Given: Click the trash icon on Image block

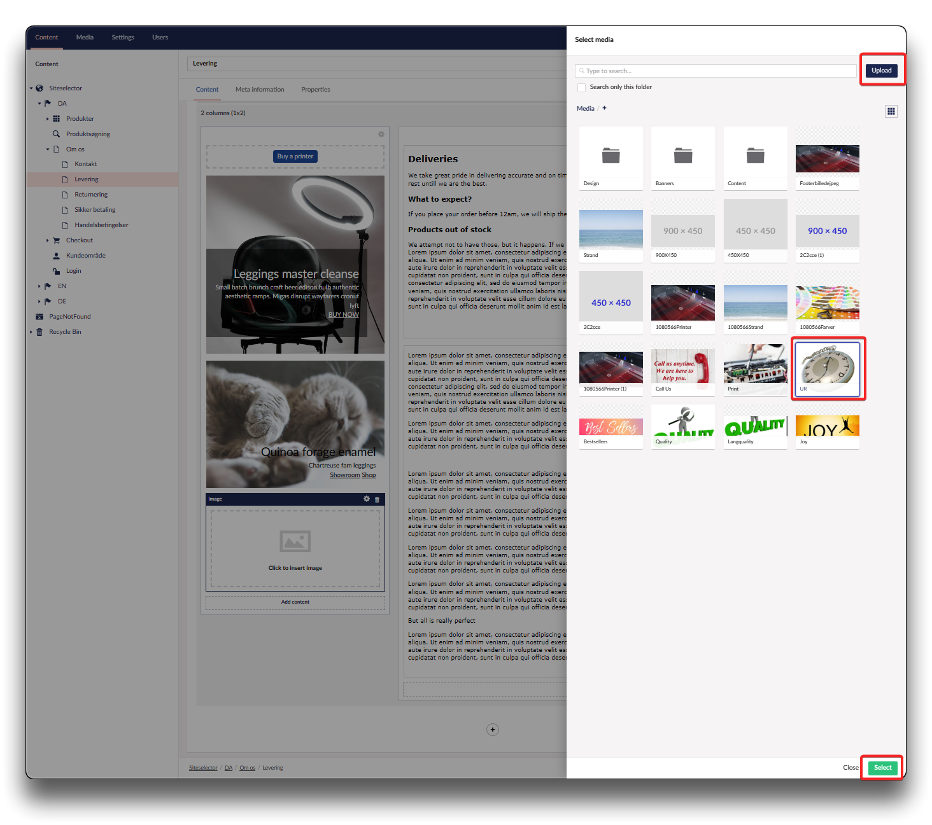Looking at the screenshot, I should [377, 499].
